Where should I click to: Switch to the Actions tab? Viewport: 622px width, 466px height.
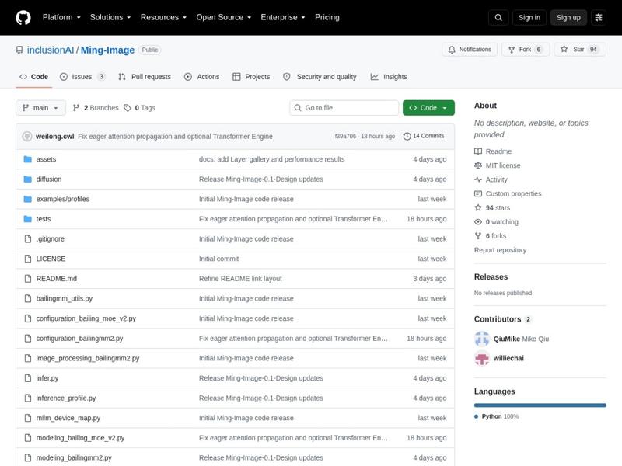point(202,77)
